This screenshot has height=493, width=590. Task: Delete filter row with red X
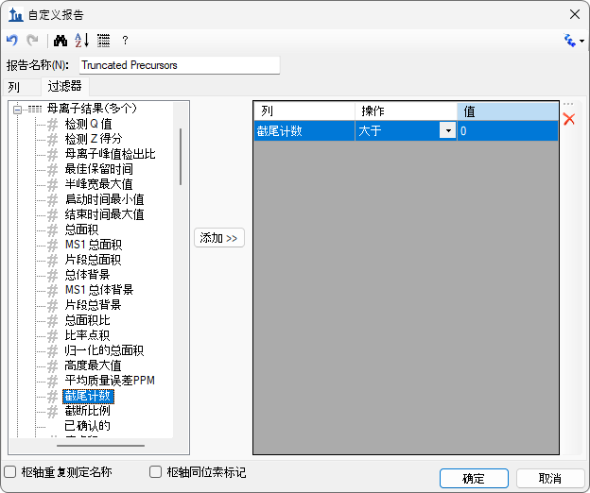coord(569,119)
